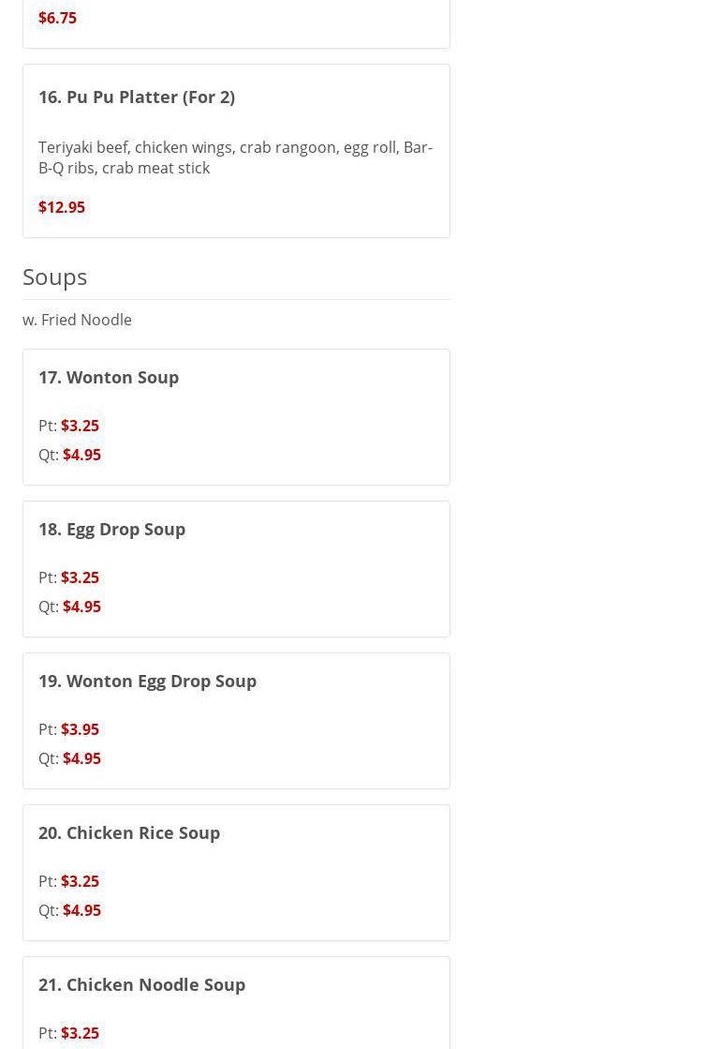Choose Wonton Soup quart price $4.95
This screenshot has width=721, height=1049.
[81, 455]
